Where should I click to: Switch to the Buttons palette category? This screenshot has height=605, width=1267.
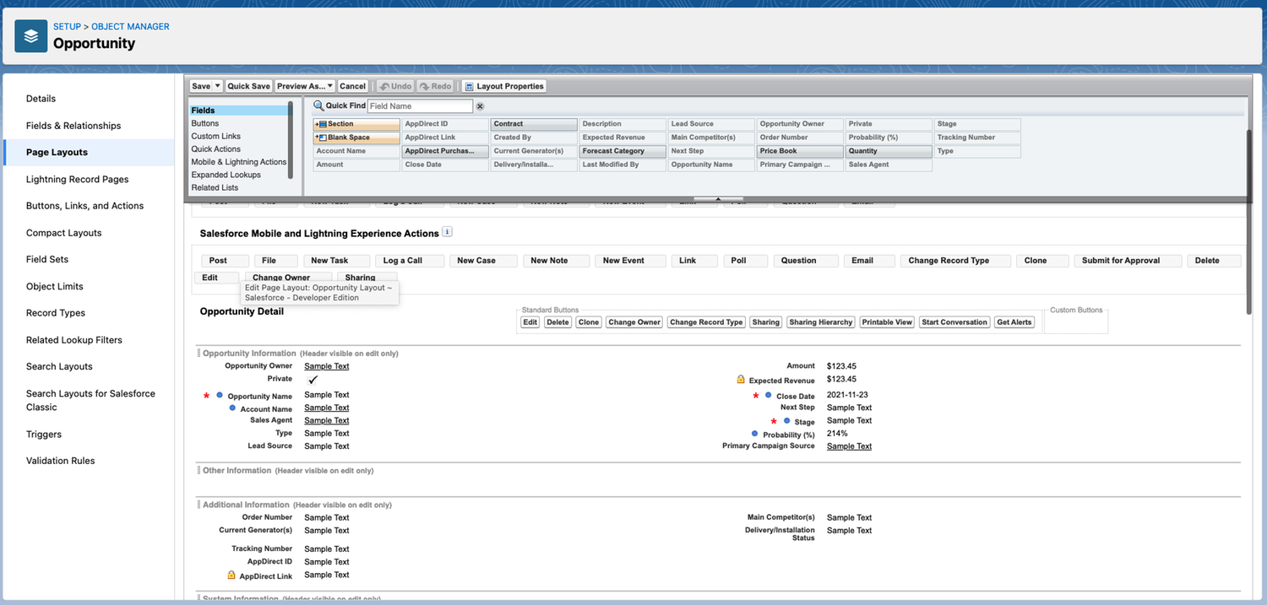[205, 122]
